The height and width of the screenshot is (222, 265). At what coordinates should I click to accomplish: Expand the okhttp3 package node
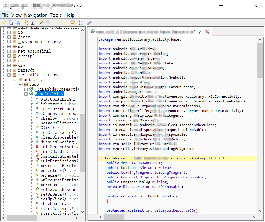click(x=9, y=56)
